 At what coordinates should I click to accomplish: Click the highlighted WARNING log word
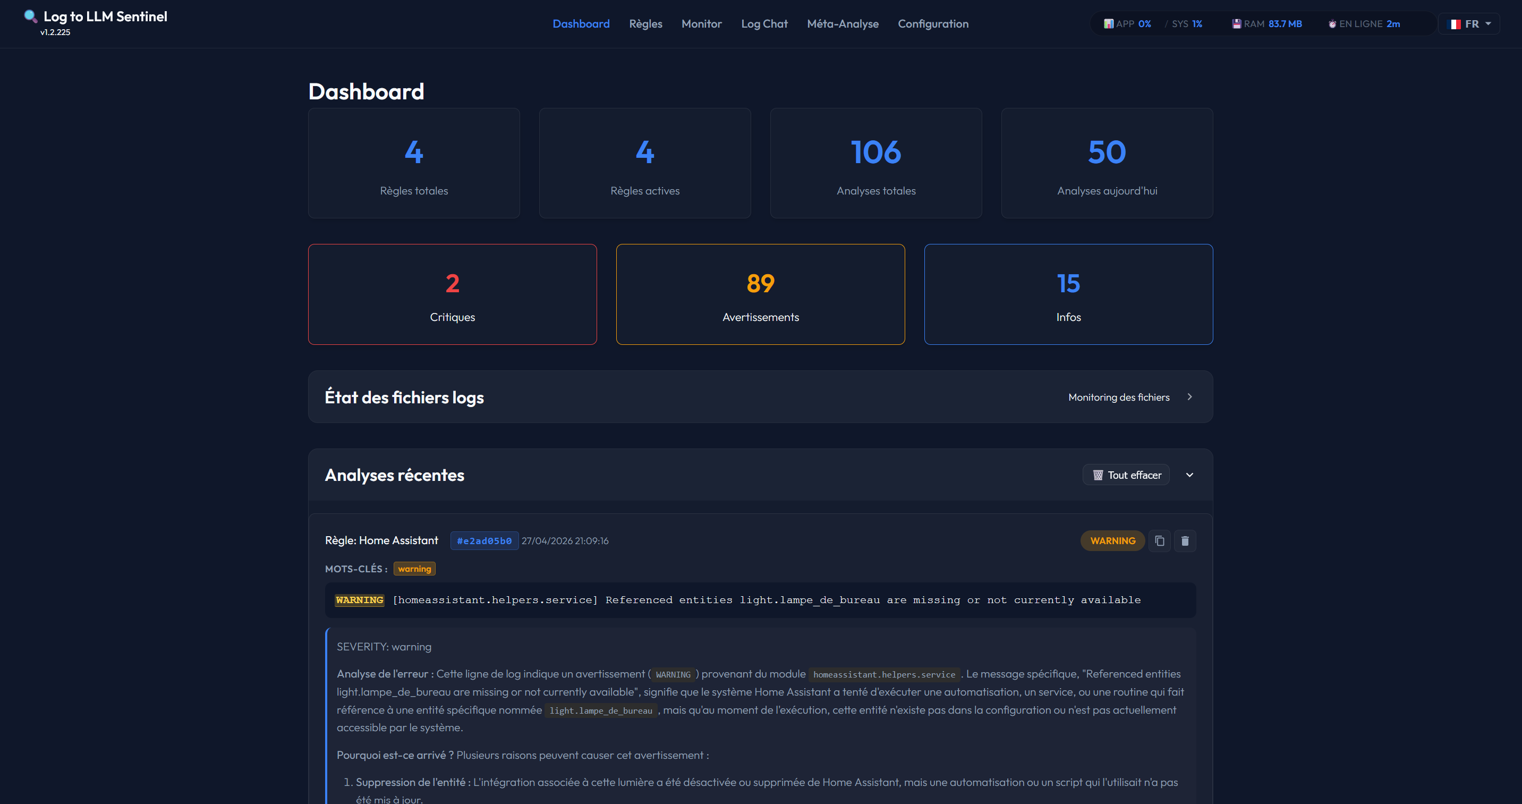tap(359, 600)
